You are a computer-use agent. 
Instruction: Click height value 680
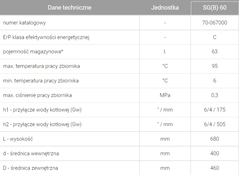214,139
